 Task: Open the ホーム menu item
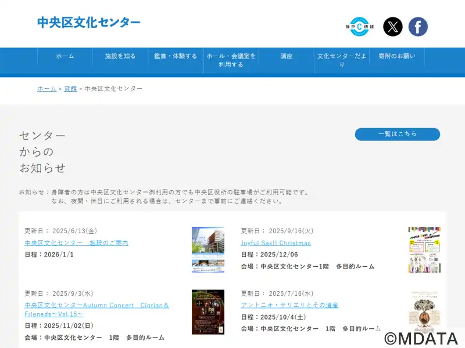coord(65,56)
